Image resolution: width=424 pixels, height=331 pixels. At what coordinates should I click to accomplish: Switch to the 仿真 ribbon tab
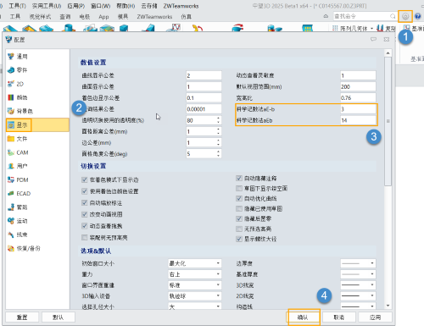pos(186,17)
